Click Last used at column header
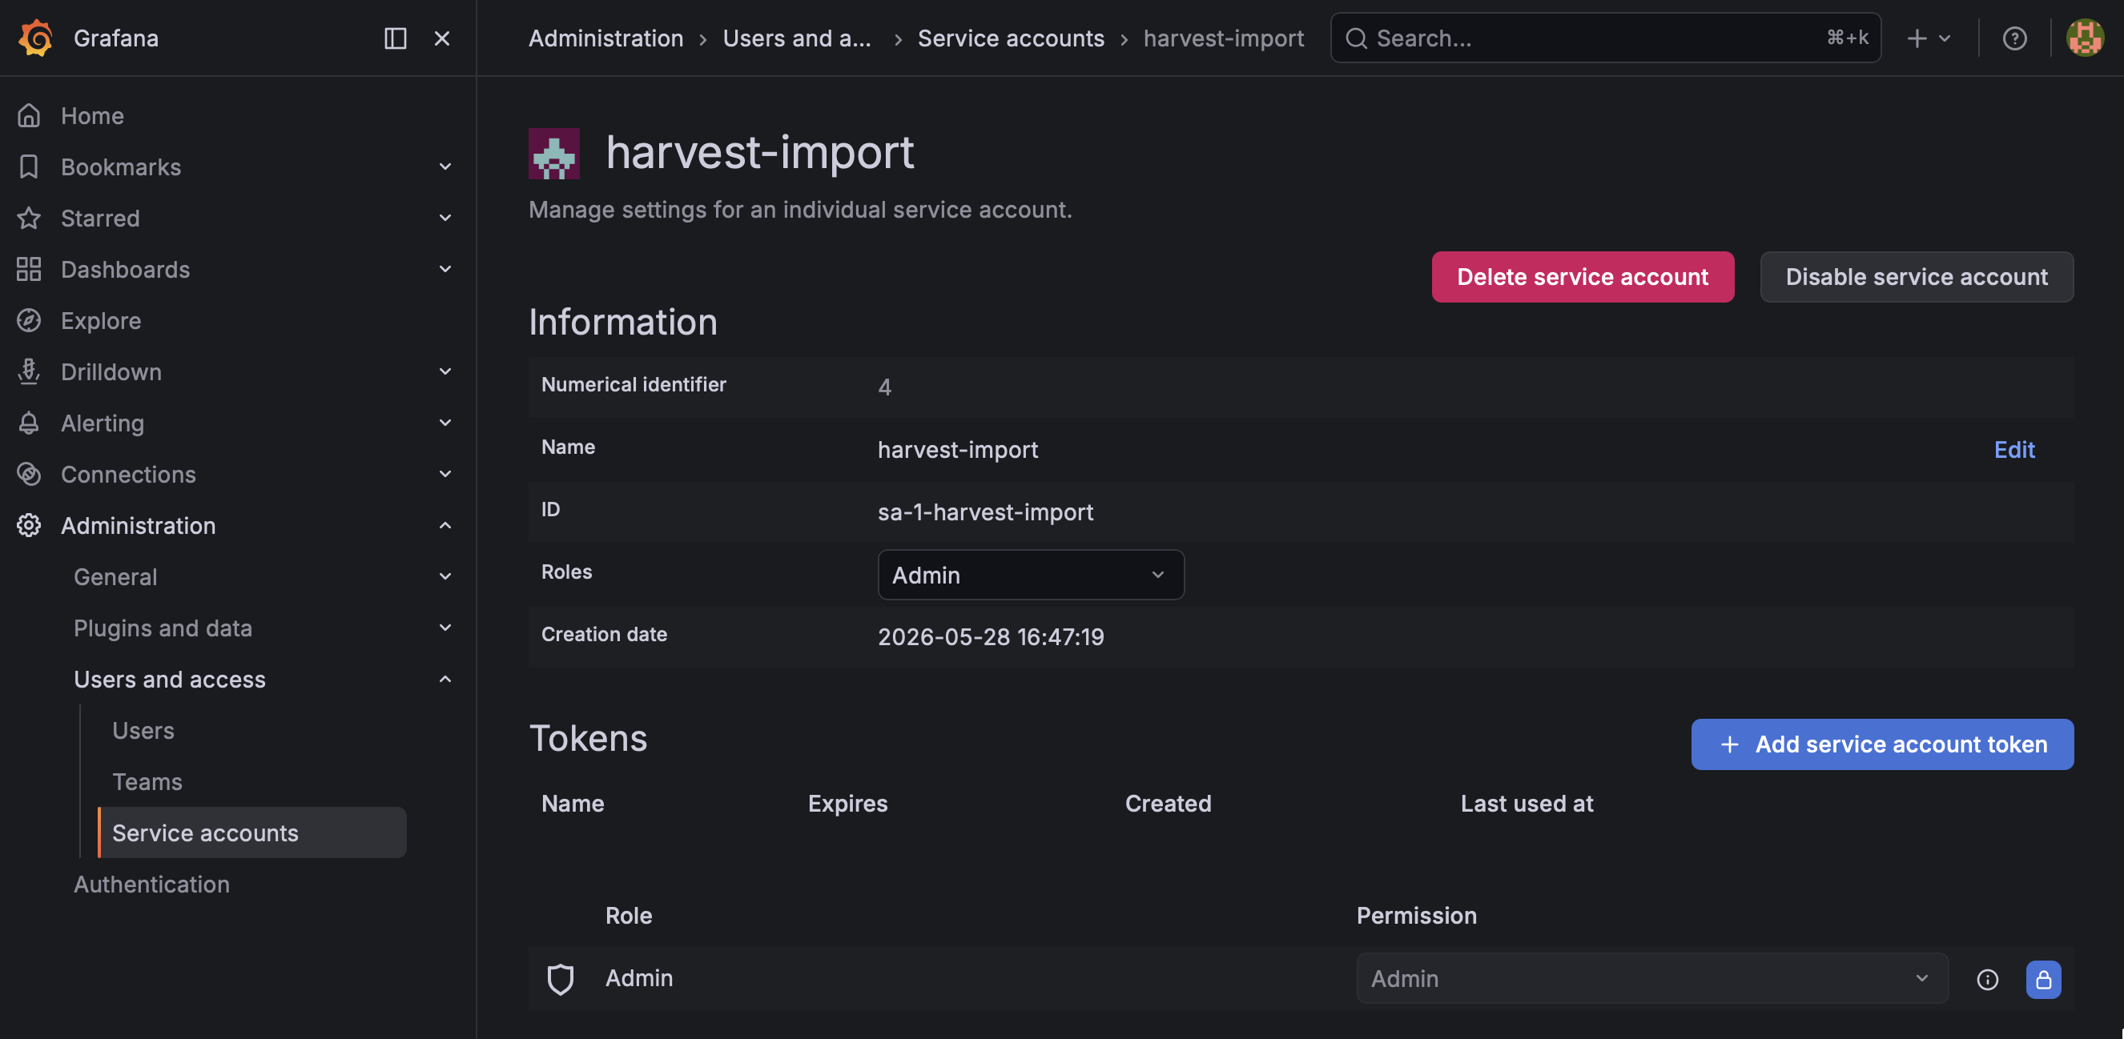The width and height of the screenshot is (2124, 1039). [1527, 804]
